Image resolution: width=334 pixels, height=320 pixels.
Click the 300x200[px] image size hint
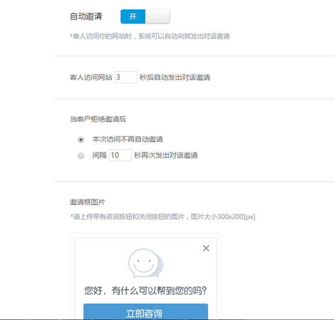pos(234,217)
